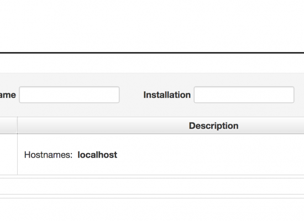This screenshot has width=304, height=221.
Task: Click the white gap below the black divider
Action: click(152, 63)
